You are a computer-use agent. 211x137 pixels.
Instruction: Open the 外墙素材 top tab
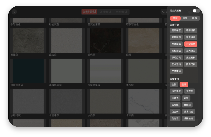click(x=105, y=12)
